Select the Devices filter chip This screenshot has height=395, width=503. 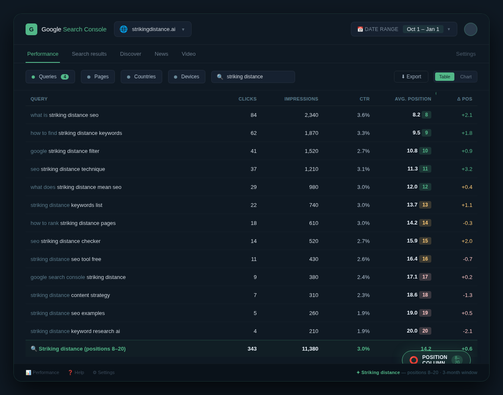click(x=187, y=77)
